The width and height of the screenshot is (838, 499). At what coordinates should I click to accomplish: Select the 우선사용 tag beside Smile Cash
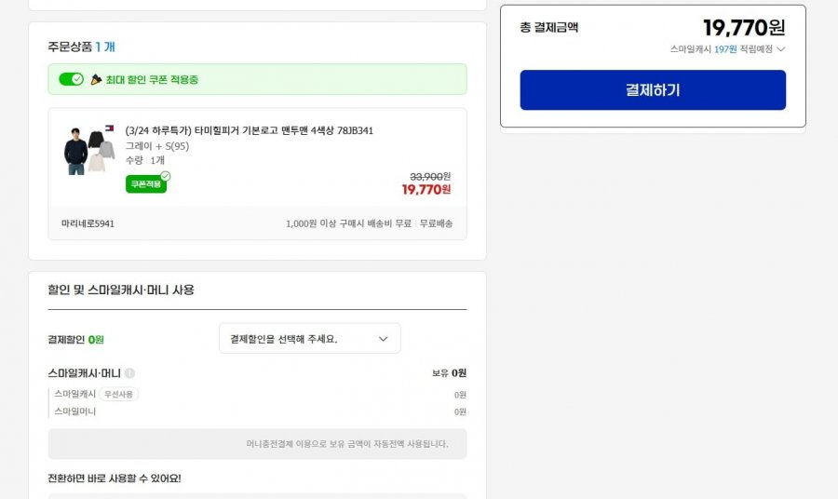coord(118,394)
